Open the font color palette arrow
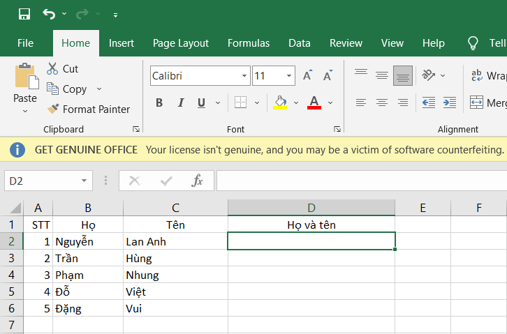 coord(330,103)
